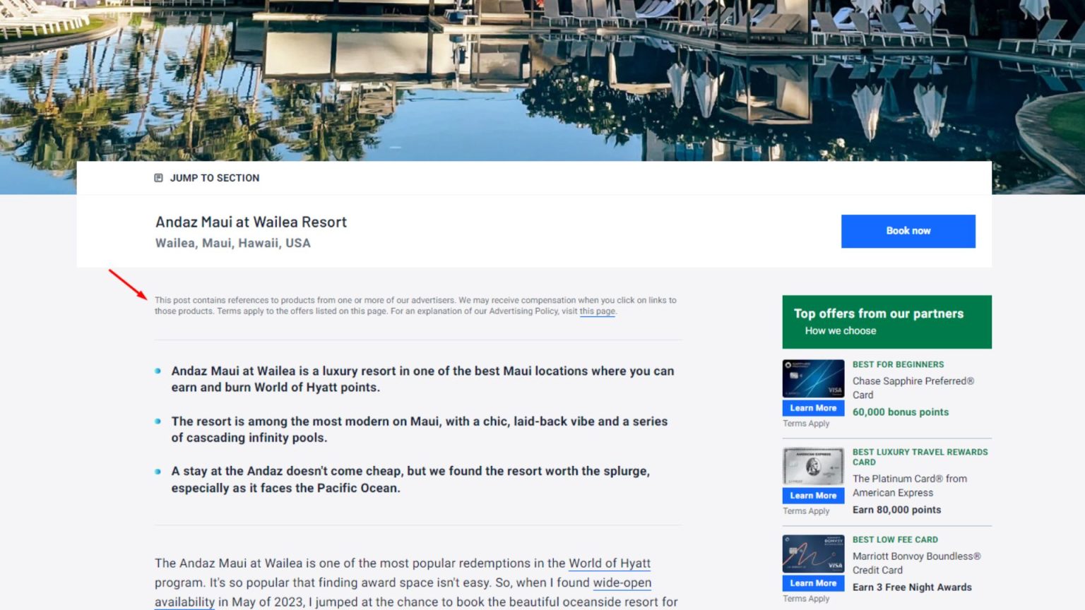
Task: Click the Chase Sapphire Preferred card image
Action: coord(813,379)
